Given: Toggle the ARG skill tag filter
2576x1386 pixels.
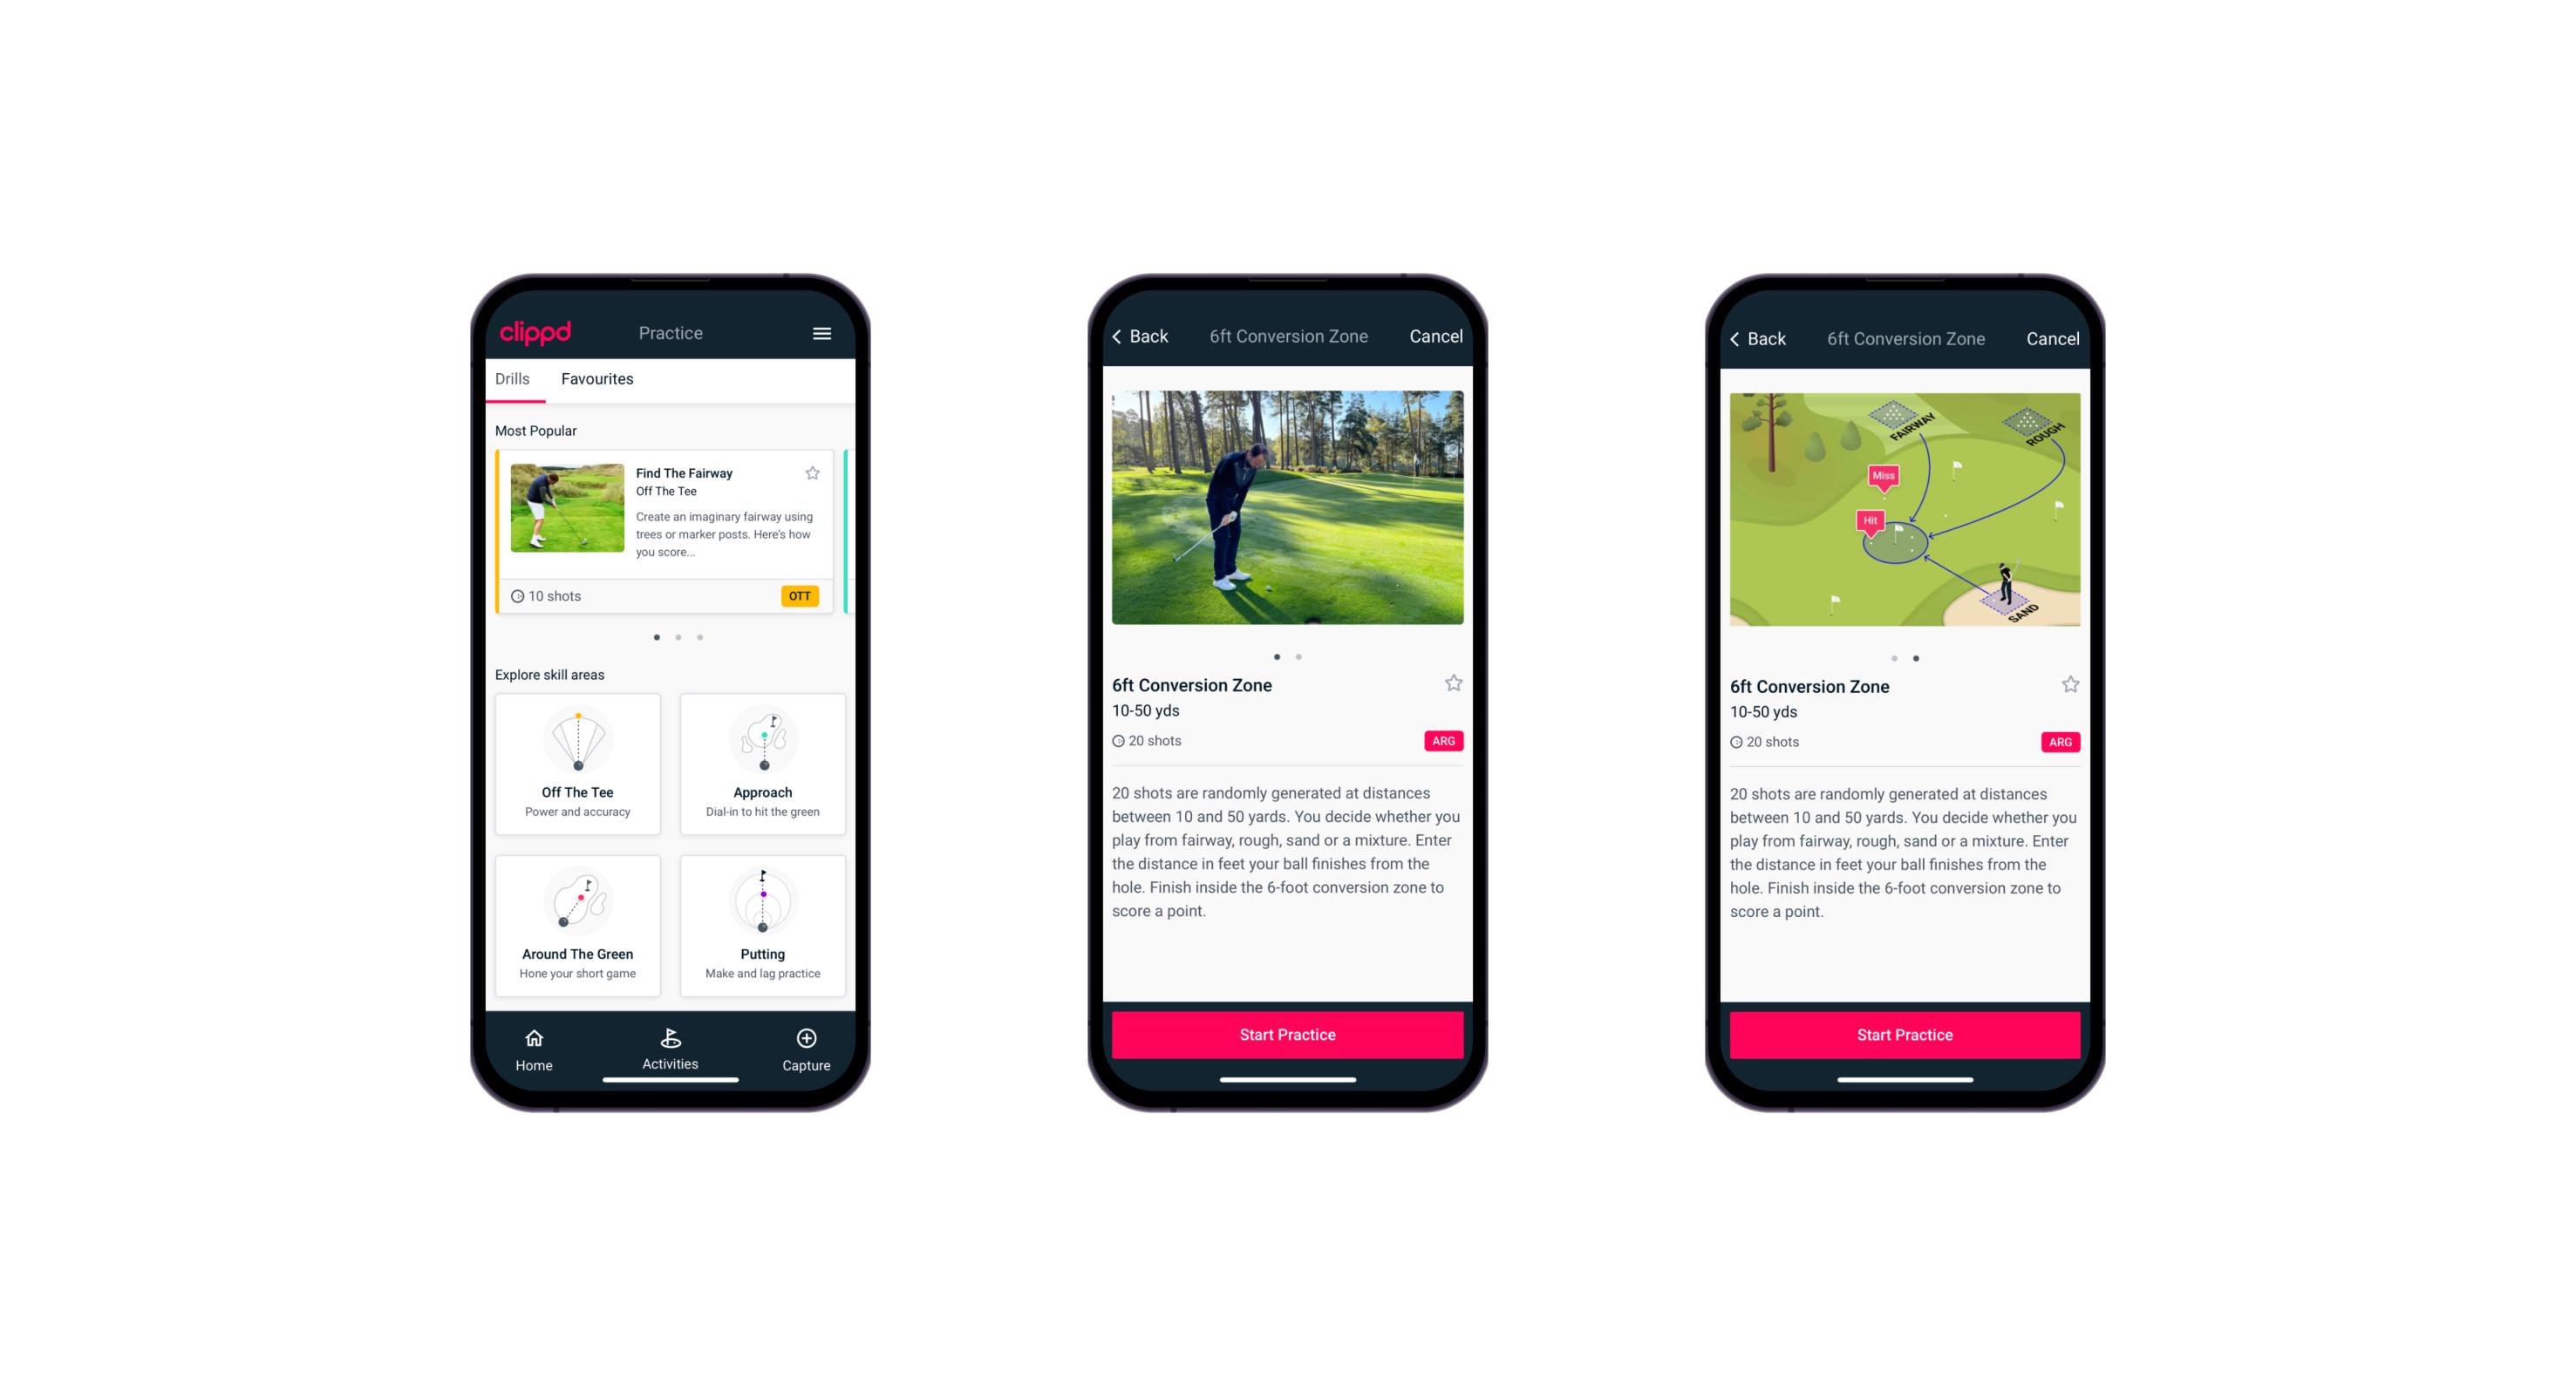Looking at the screenshot, I should 1441,741.
